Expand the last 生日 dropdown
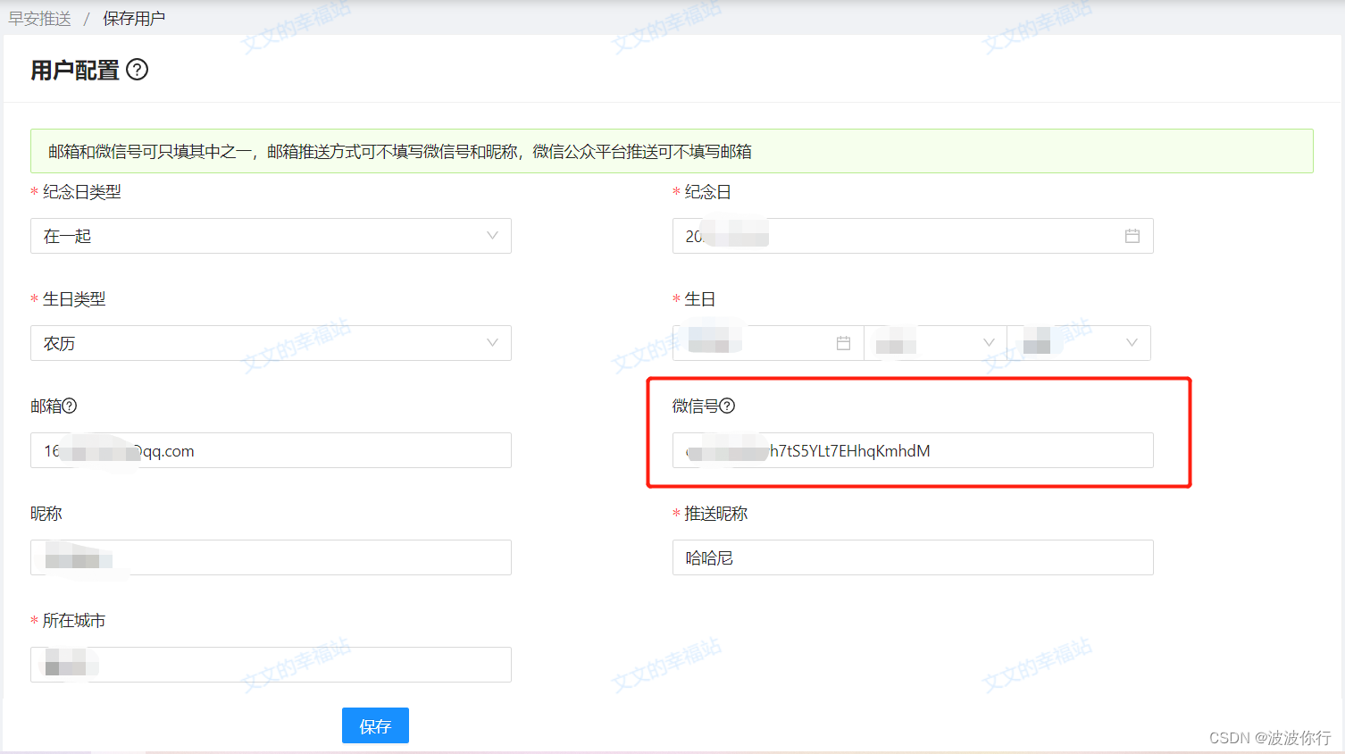The width and height of the screenshot is (1345, 754). (x=1079, y=343)
